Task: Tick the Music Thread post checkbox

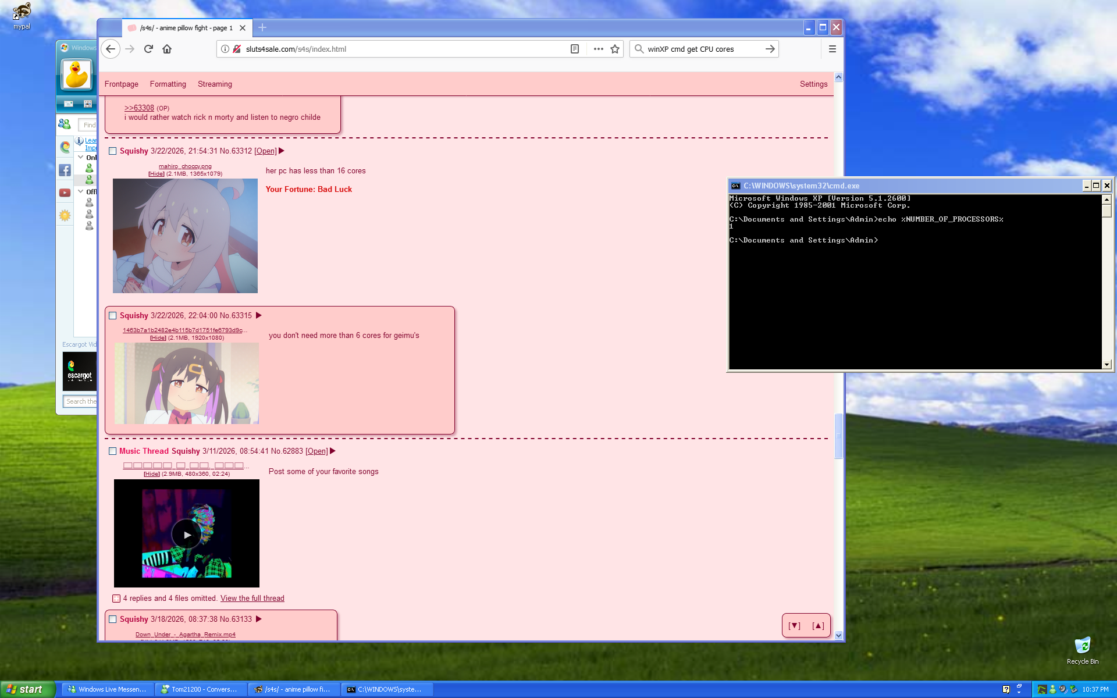Action: pyautogui.click(x=113, y=451)
